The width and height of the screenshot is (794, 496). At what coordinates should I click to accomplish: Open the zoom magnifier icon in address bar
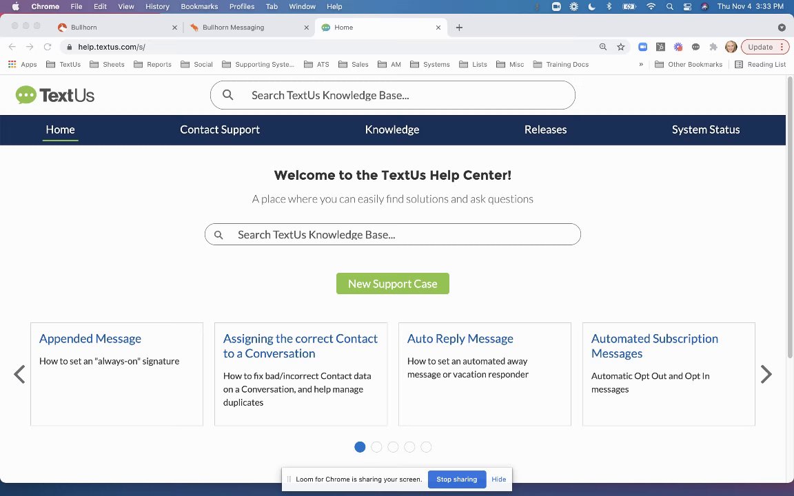[x=603, y=47]
